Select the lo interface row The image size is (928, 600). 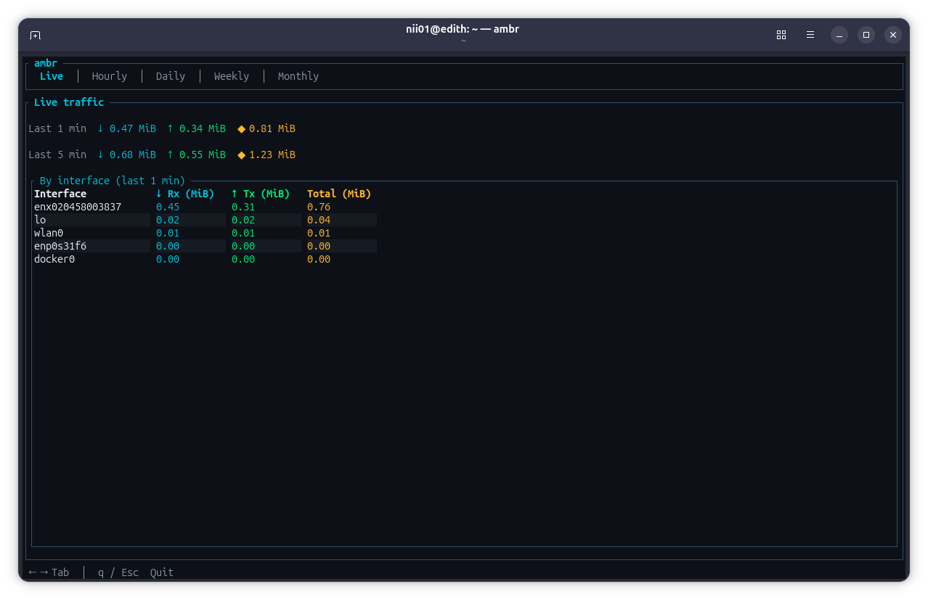click(205, 220)
